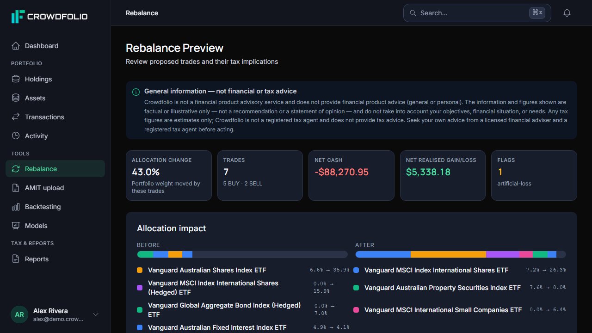Click the Rebalance Preview heading
592x333 pixels.
pyautogui.click(x=174, y=48)
